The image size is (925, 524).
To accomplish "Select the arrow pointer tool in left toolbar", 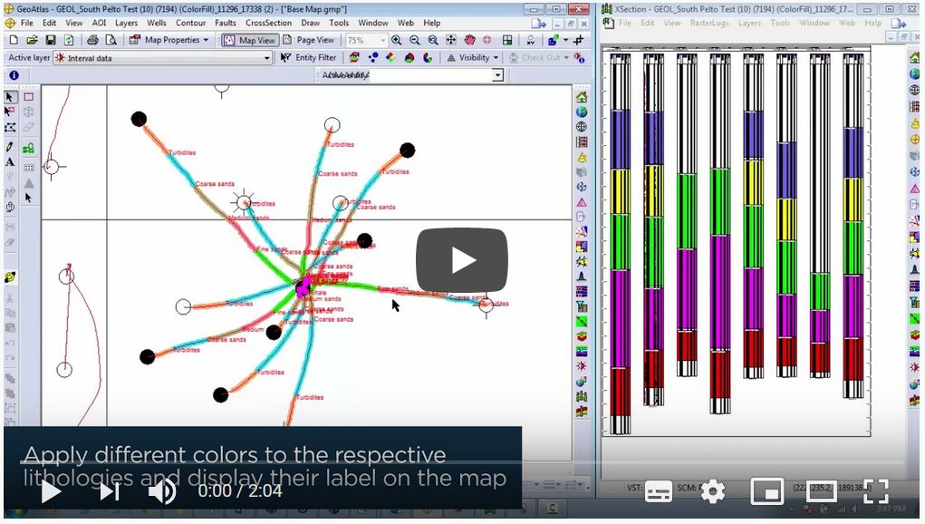I will coord(10,97).
